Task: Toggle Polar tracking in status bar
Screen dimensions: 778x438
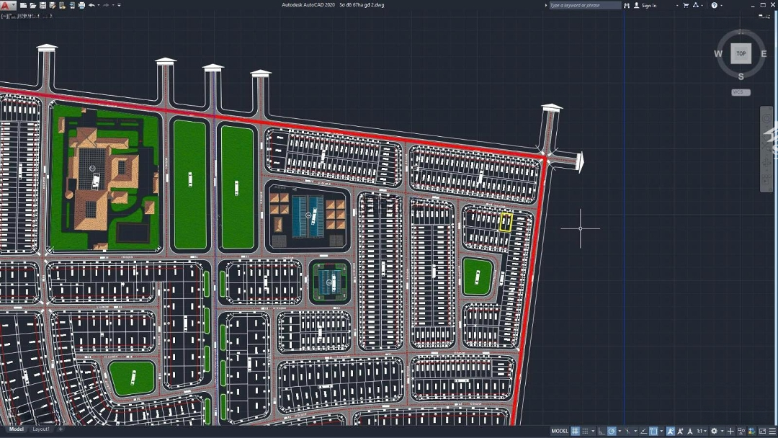Action: coord(612,431)
